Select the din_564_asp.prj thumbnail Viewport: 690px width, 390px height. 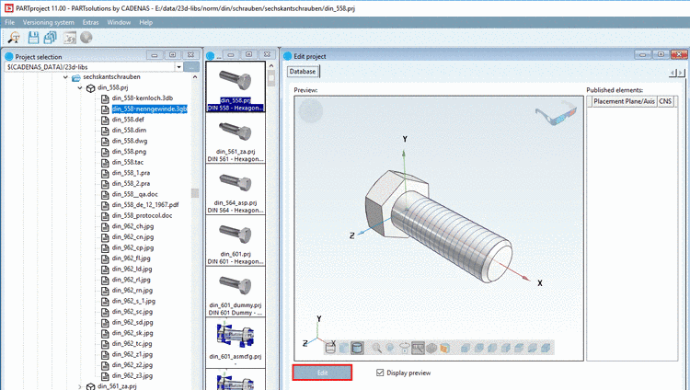pyautogui.click(x=236, y=189)
